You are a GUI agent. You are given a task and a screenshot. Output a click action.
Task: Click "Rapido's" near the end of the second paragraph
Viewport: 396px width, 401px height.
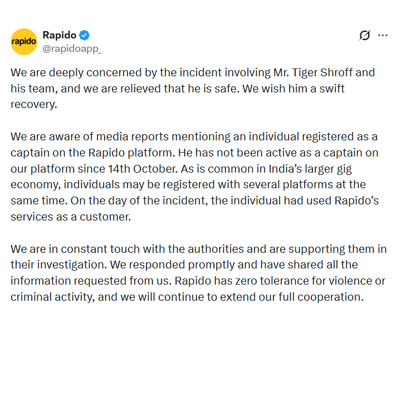point(356,200)
